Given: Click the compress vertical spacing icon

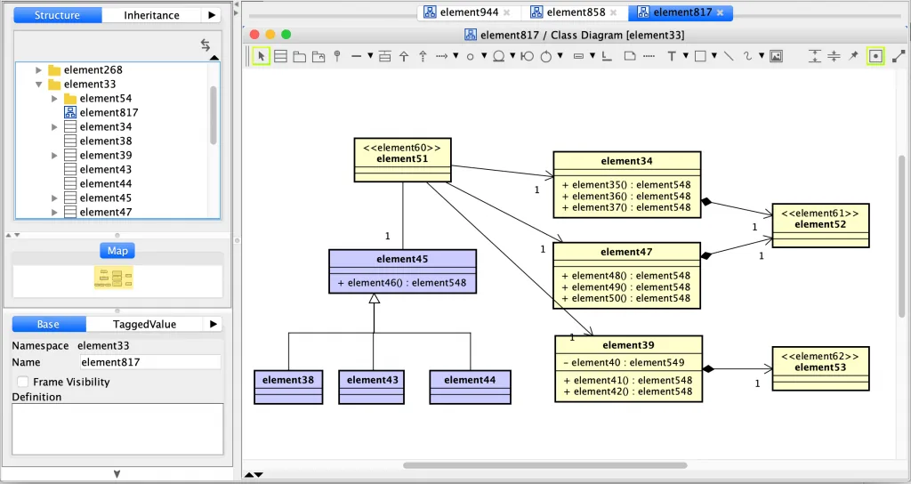Looking at the screenshot, I should tap(834, 56).
